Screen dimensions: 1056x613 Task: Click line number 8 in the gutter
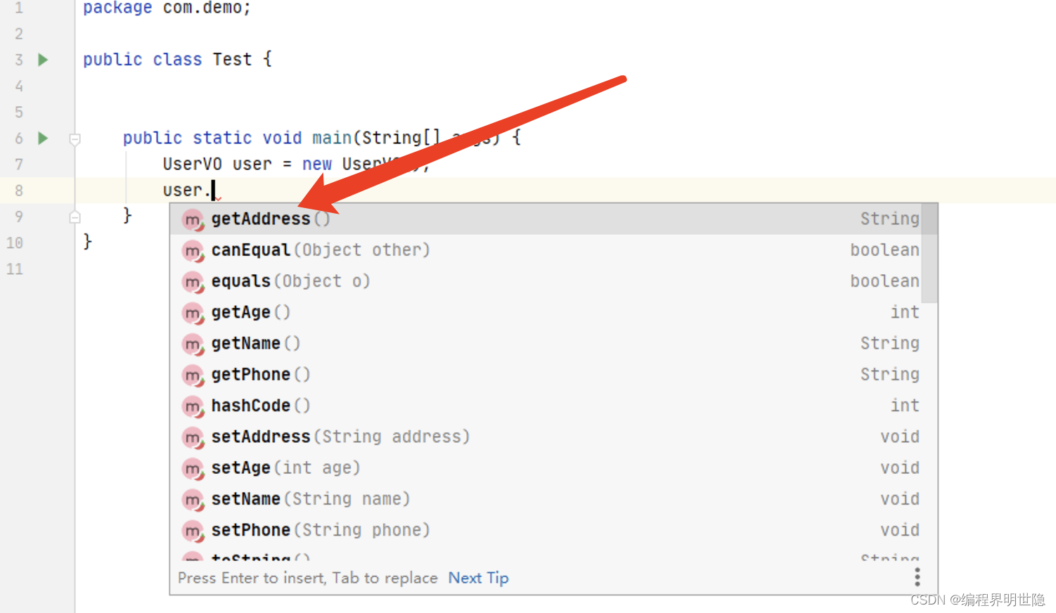19,191
